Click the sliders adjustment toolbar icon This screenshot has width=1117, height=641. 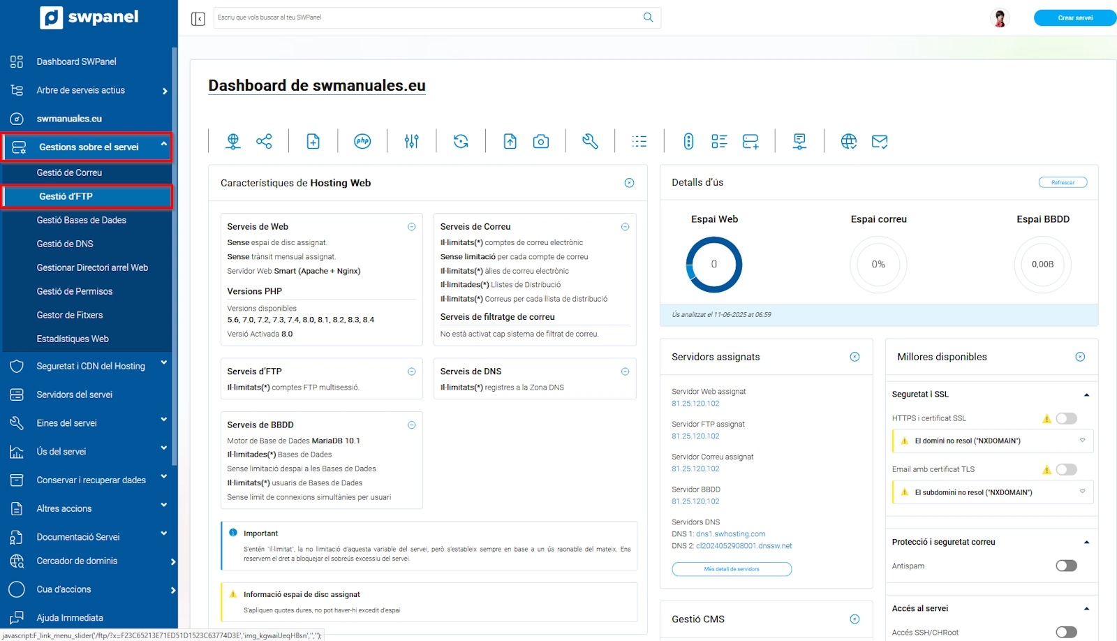click(412, 141)
